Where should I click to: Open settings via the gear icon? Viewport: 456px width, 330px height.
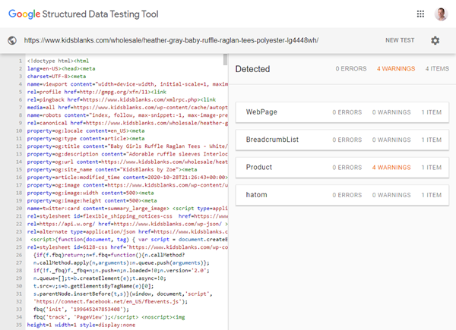[x=435, y=40]
